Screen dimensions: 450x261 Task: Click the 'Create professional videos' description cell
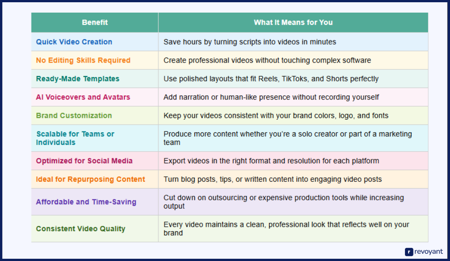[x=267, y=60]
